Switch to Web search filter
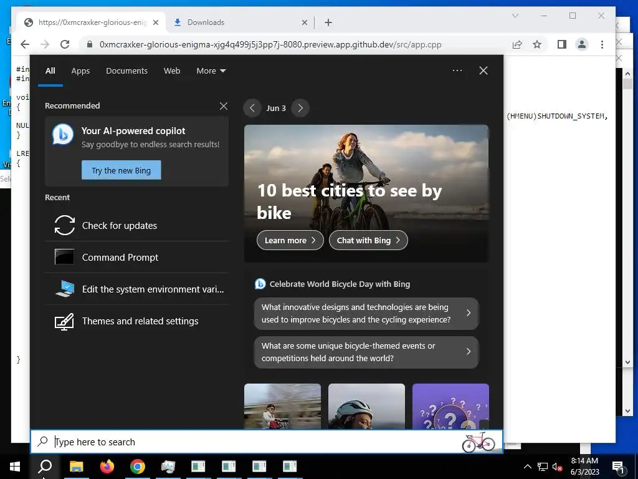638x479 pixels. (172, 71)
